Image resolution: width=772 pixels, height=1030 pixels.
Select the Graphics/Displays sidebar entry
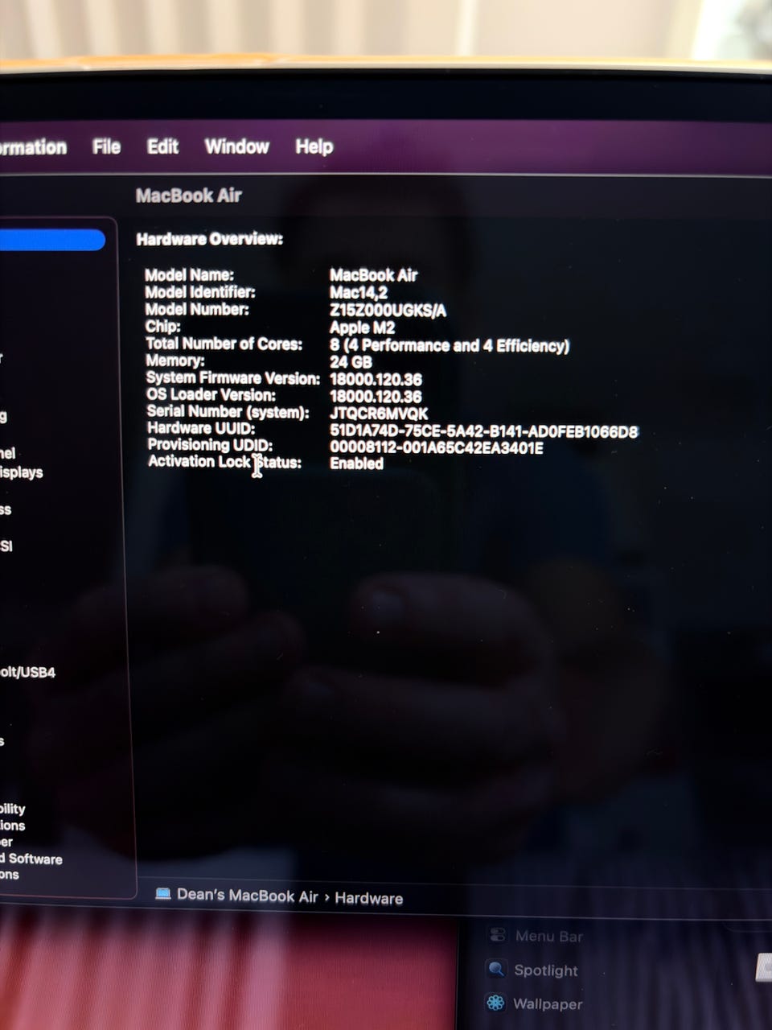[x=22, y=472]
